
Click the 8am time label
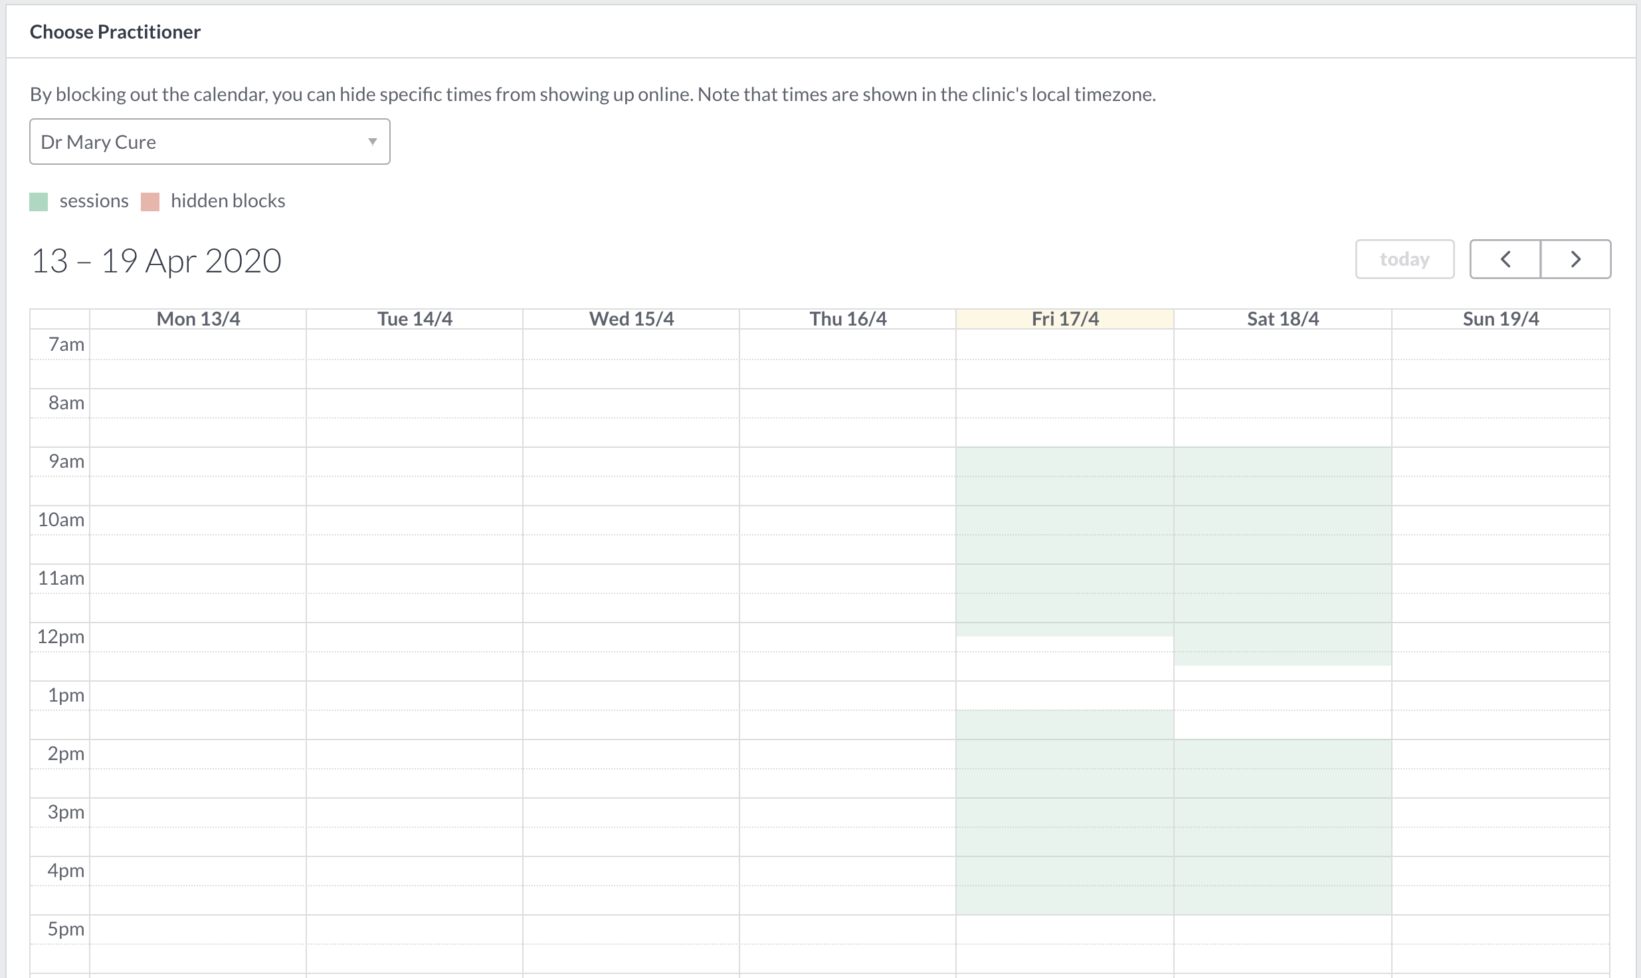[66, 403]
